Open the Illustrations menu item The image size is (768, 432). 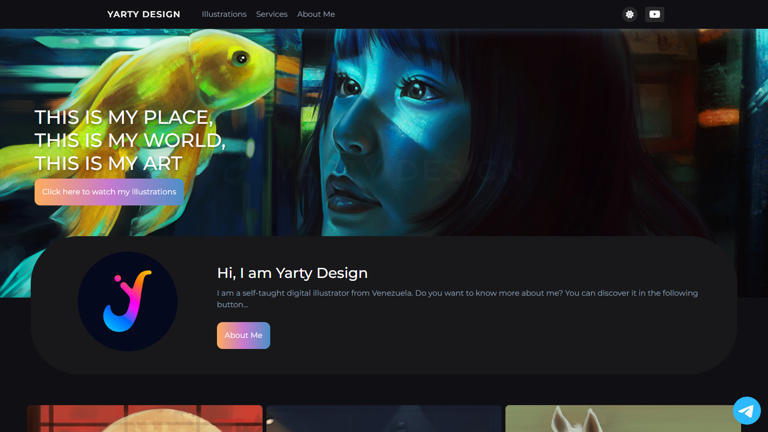[224, 14]
